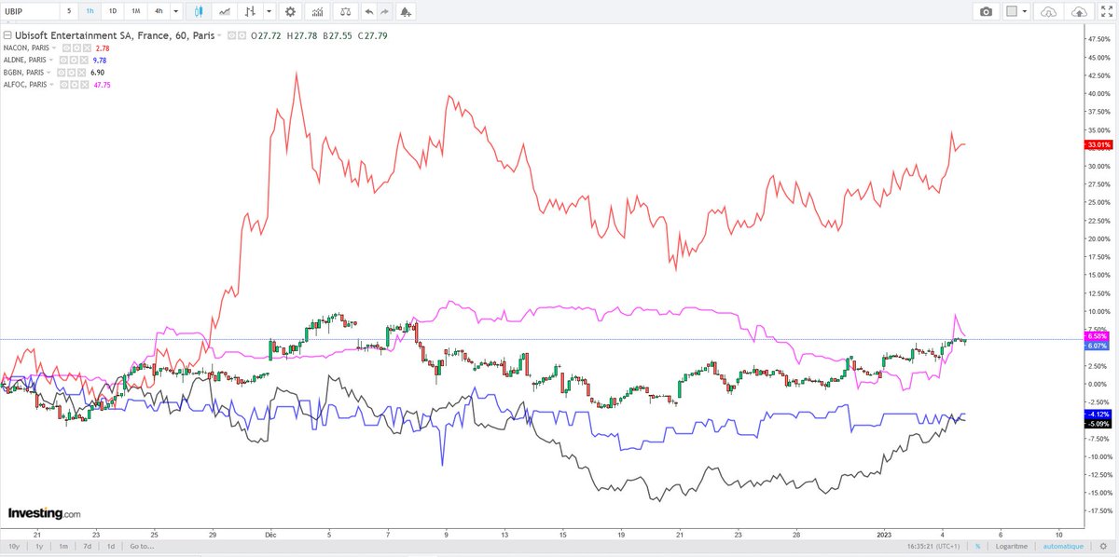The image size is (1119, 557).
Task: Click the -5.09% black price label
Action: point(1097,423)
